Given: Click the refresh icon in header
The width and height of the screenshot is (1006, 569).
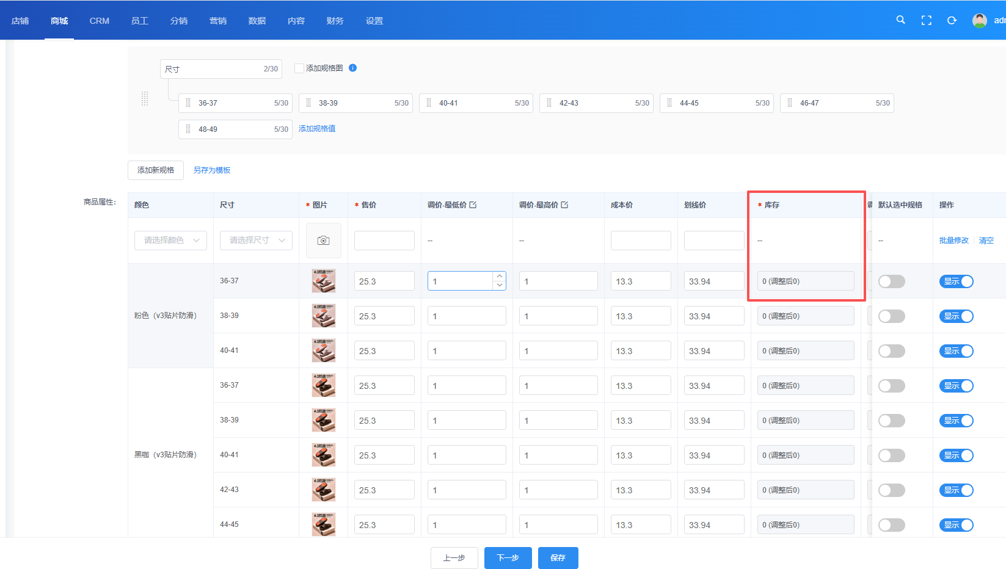Looking at the screenshot, I should pos(952,20).
